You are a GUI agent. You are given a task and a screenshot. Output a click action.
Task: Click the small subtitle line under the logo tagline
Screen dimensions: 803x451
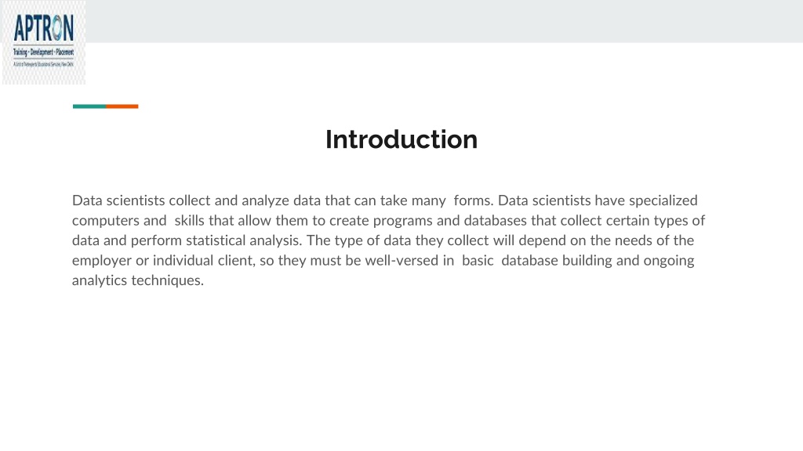44,64
